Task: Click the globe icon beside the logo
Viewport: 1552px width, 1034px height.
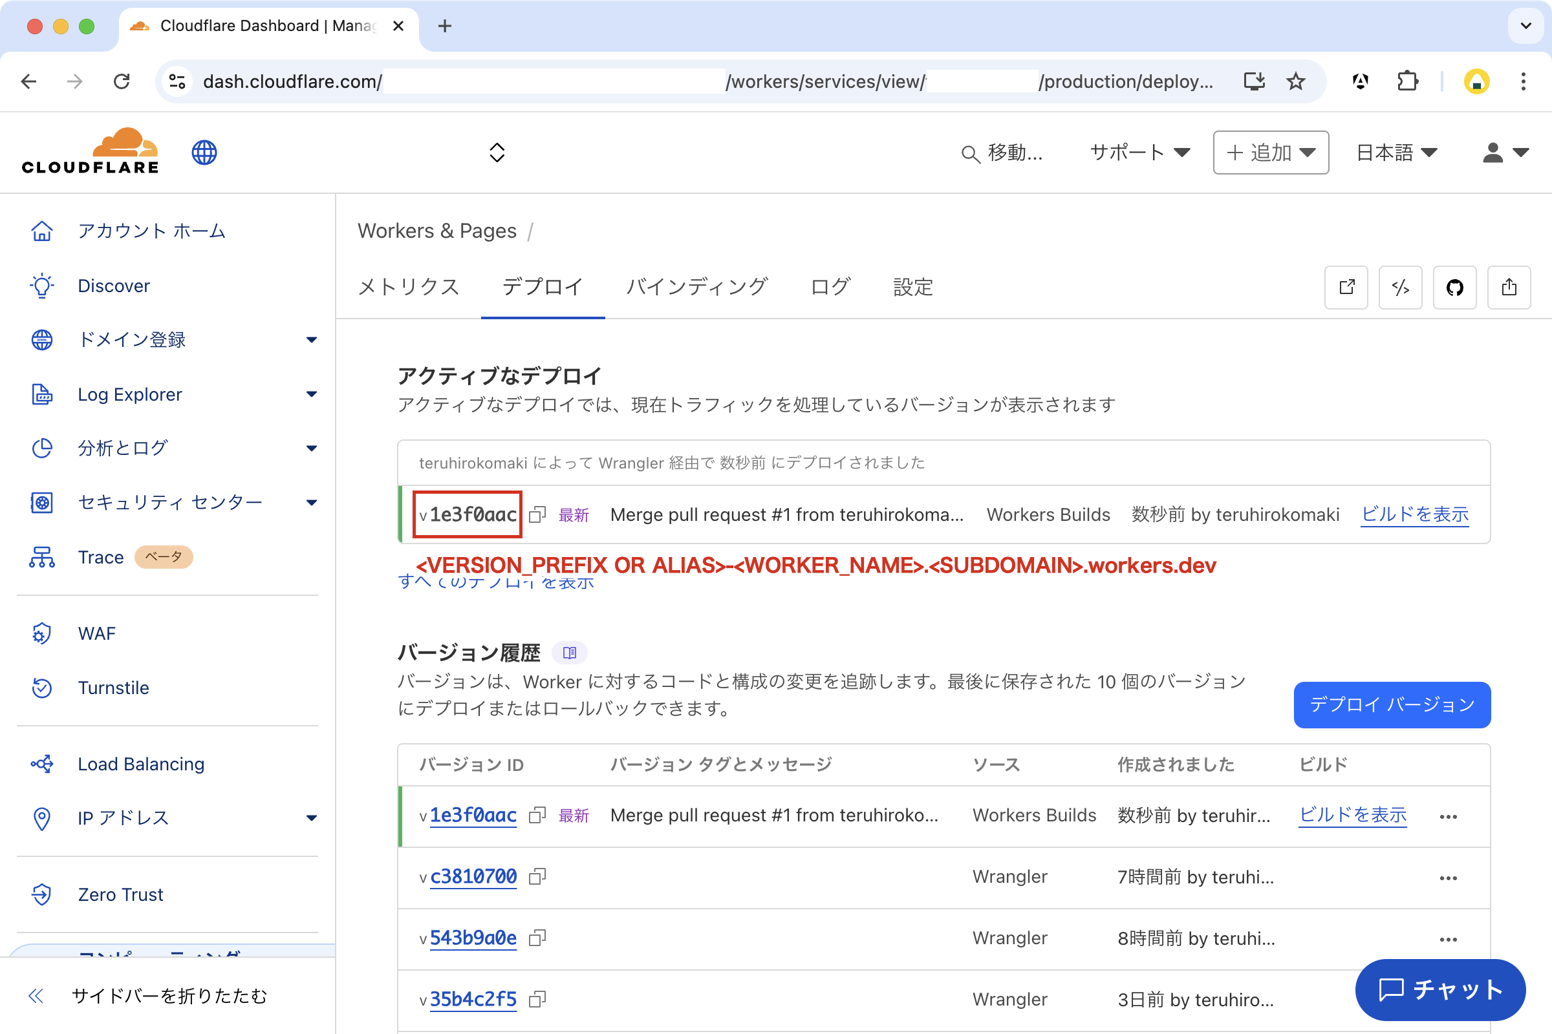Action: pos(204,153)
